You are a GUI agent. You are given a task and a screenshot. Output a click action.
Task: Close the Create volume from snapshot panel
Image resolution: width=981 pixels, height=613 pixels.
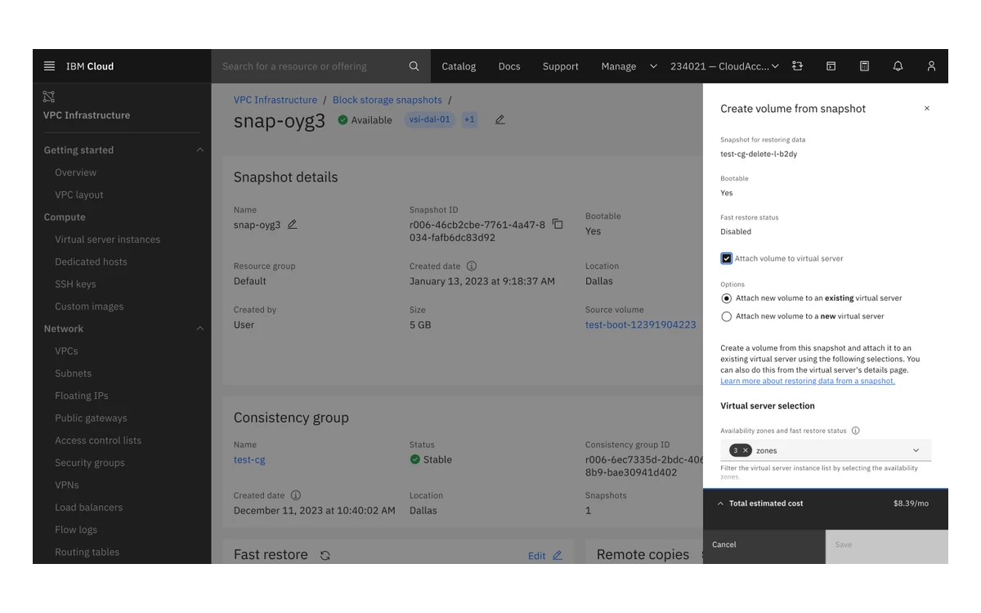click(926, 109)
